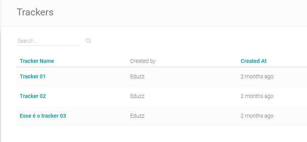Open the Tracker 01 link
This screenshot has width=307, height=142.
(32, 76)
